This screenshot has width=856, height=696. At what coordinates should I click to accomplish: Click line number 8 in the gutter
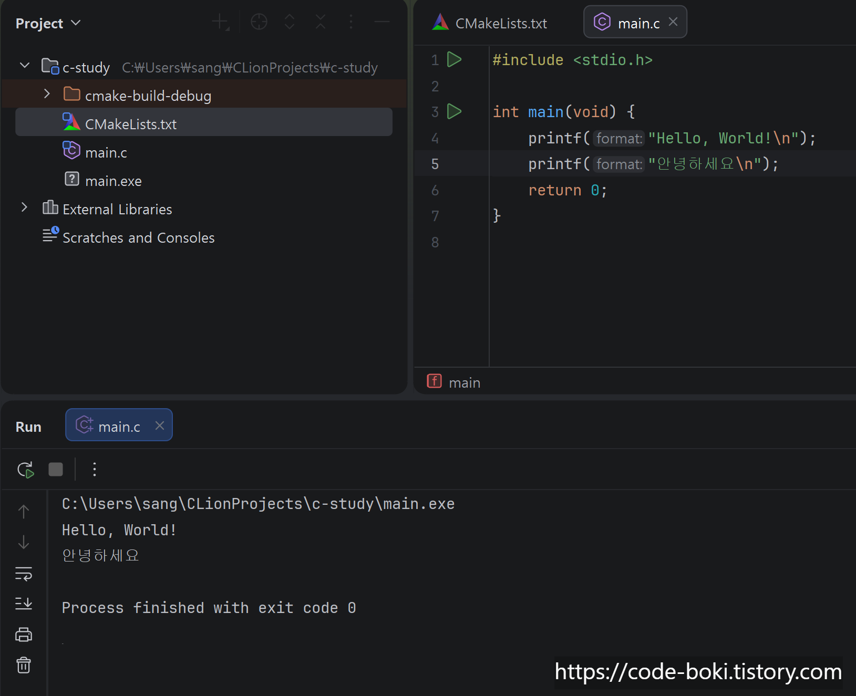(435, 242)
